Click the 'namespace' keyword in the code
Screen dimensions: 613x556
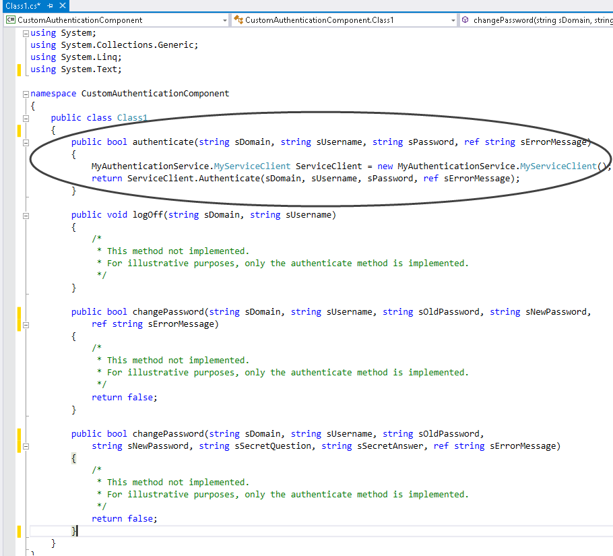(x=53, y=94)
